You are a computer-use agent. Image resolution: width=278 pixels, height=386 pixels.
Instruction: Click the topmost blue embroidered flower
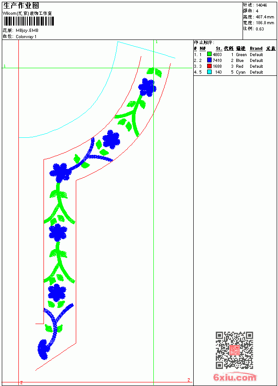tap(147, 87)
